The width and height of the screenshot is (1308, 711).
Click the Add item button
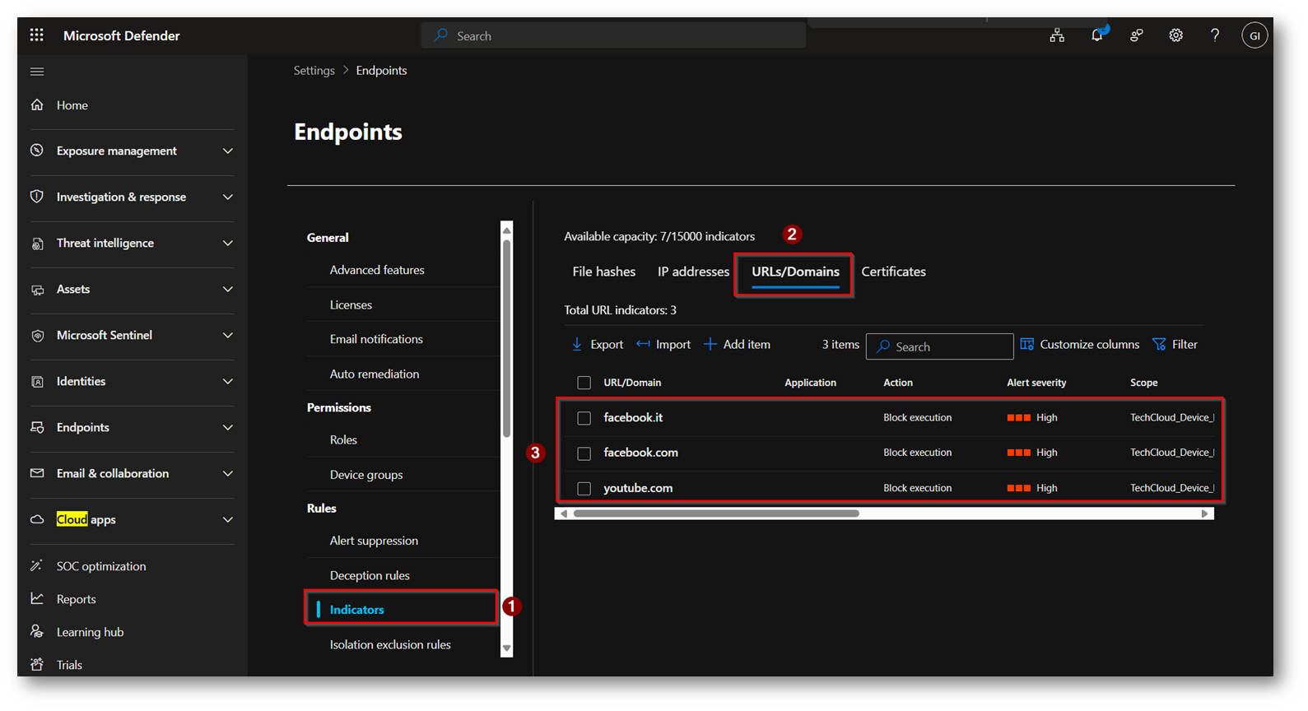[738, 344]
